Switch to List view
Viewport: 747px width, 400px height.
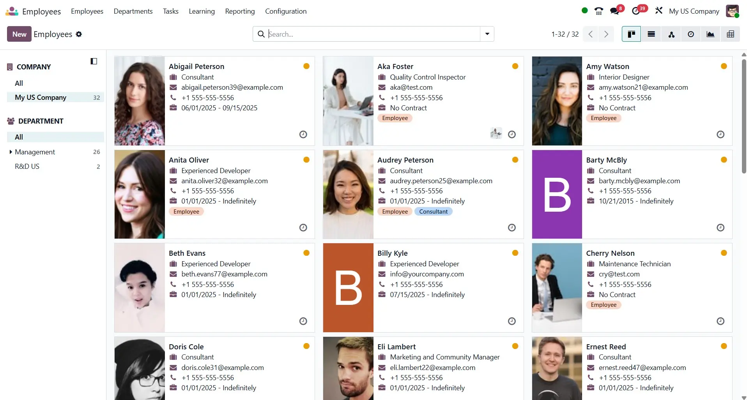(x=651, y=34)
